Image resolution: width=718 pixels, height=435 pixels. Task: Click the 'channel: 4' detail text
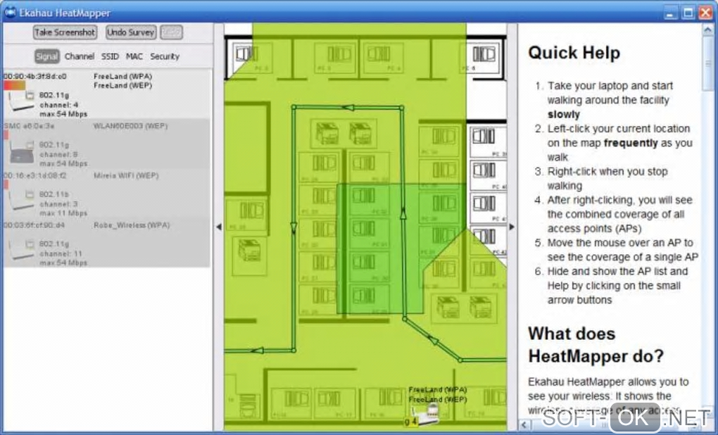pyautogui.click(x=58, y=105)
